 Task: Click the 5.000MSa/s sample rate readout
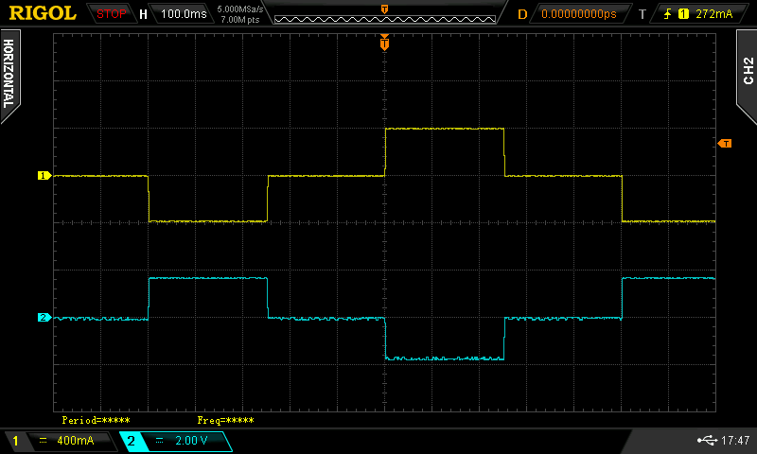click(240, 9)
